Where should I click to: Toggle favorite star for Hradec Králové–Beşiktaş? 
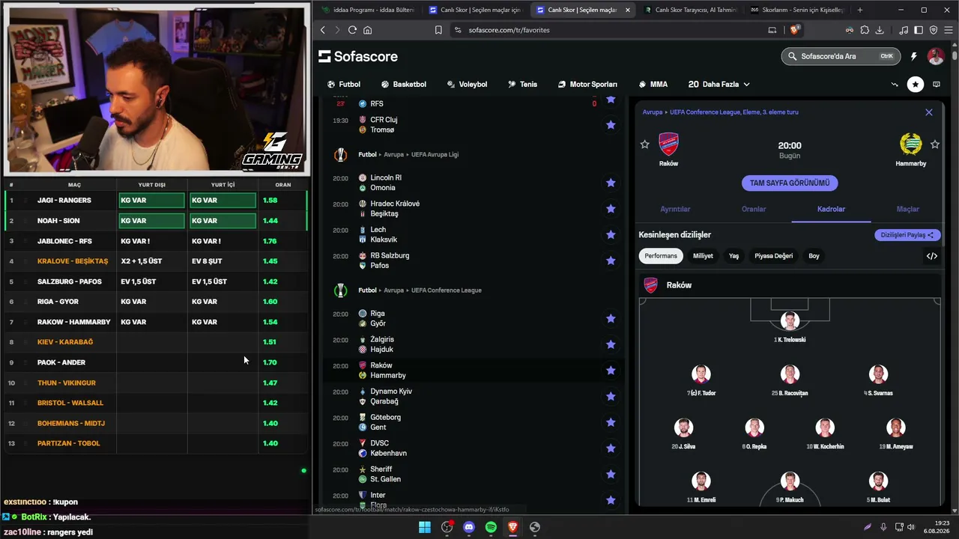611,209
